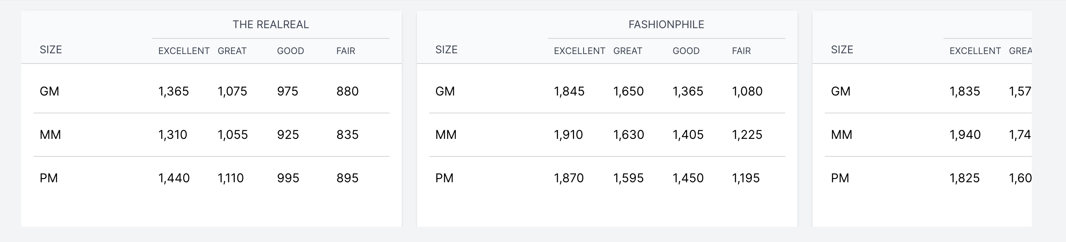Click the 1,450 good PM price in Fashionphile
The height and width of the screenshot is (242, 1066).
[x=688, y=178]
